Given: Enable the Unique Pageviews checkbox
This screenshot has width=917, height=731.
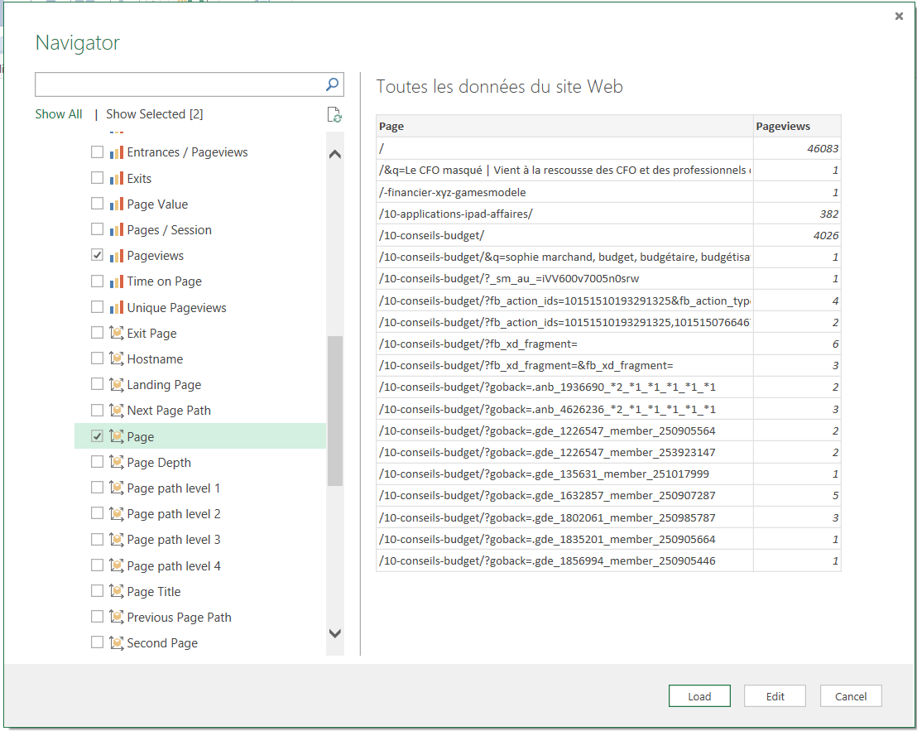Looking at the screenshot, I should tap(97, 307).
